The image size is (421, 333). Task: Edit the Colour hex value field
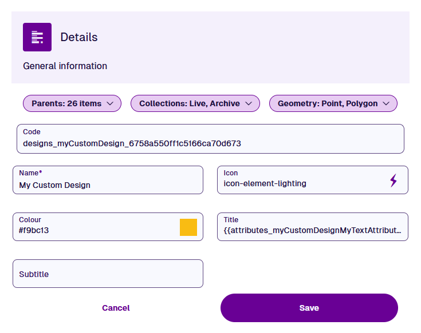(x=95, y=231)
